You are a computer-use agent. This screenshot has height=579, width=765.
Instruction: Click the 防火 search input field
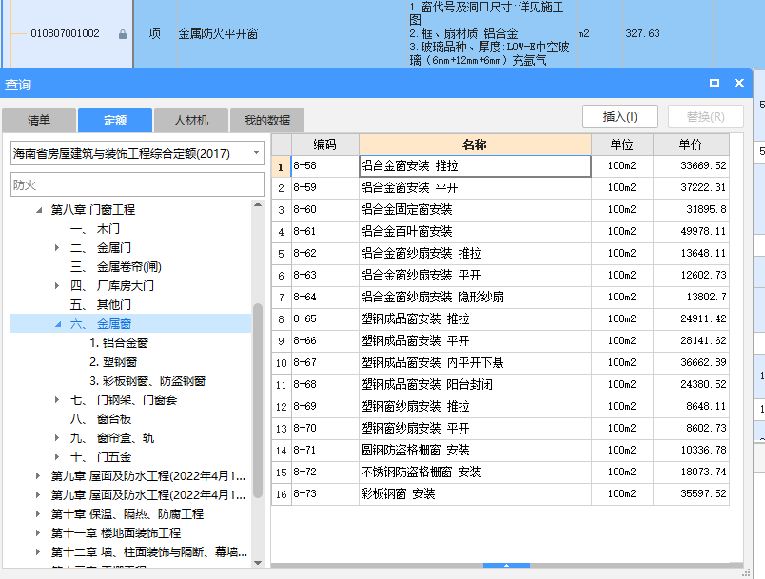tap(137, 184)
